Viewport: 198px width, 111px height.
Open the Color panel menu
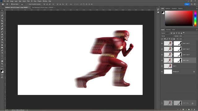coord(197,9)
